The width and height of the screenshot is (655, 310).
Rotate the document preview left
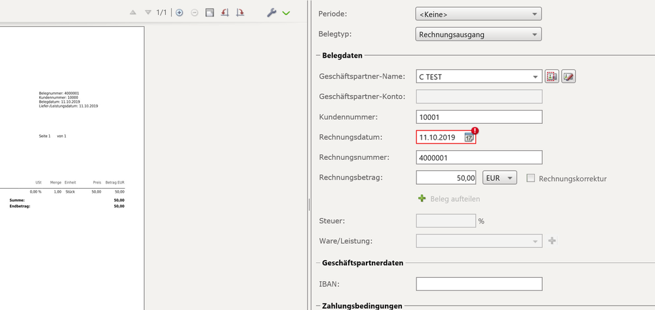point(225,12)
